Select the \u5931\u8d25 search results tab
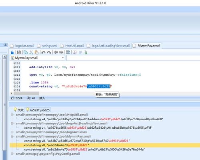 38,110
